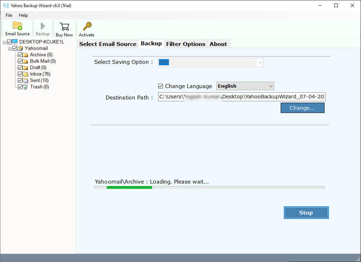Select the Yahoomail tree label

[x=36, y=48]
